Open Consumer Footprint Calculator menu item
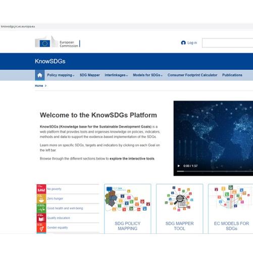253x253 pixels. tap(192, 75)
